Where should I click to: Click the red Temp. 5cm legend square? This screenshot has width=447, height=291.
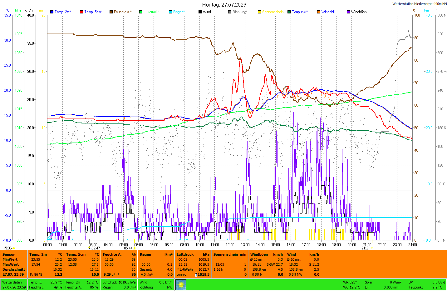click(x=81, y=12)
